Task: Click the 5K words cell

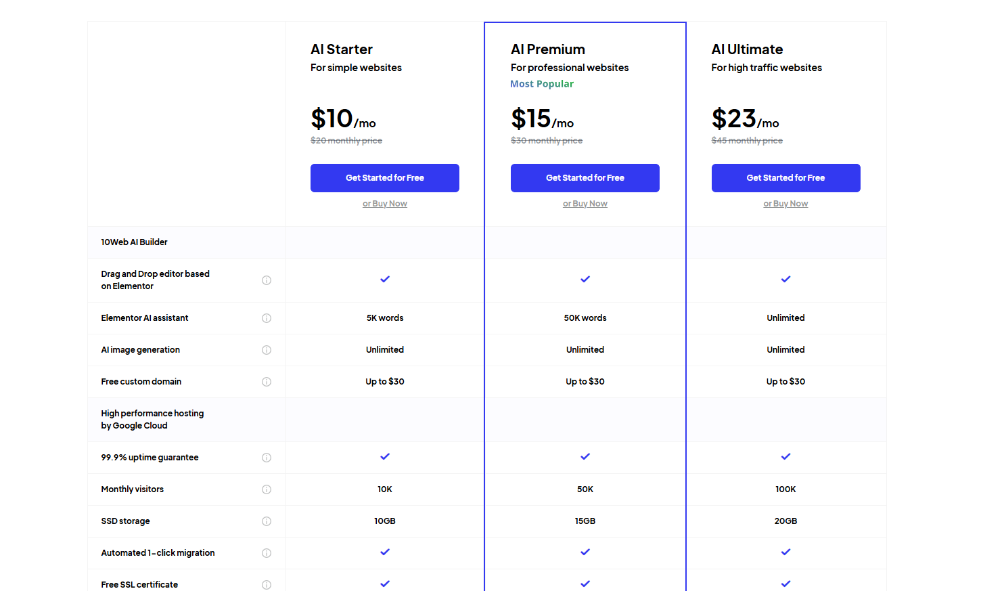Action: pos(385,318)
